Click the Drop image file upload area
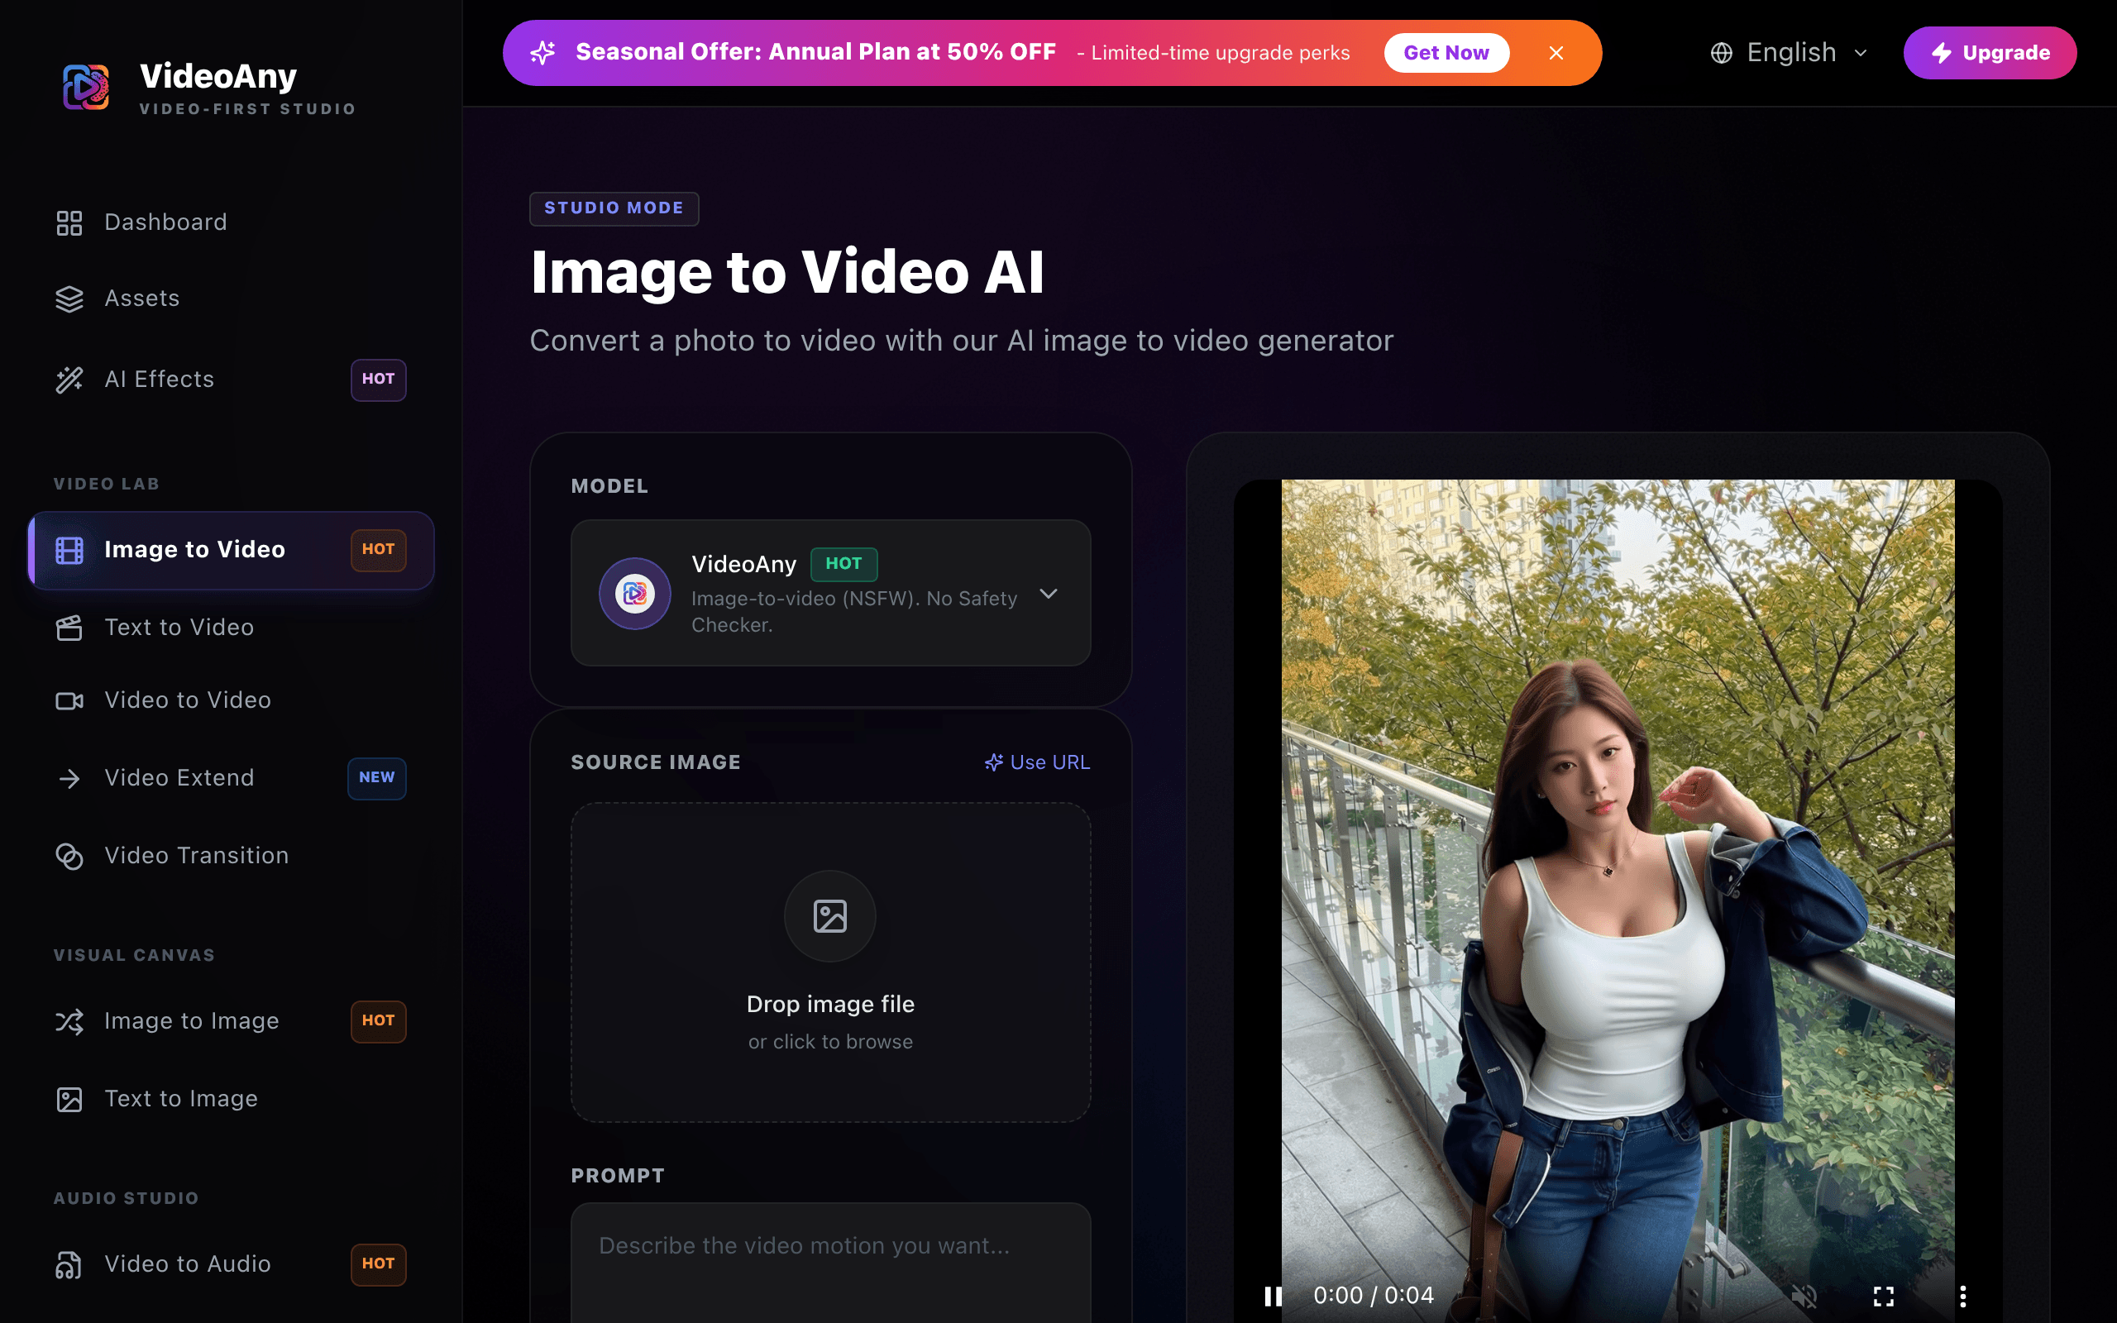Screen dimensions: 2117x1323 point(830,962)
